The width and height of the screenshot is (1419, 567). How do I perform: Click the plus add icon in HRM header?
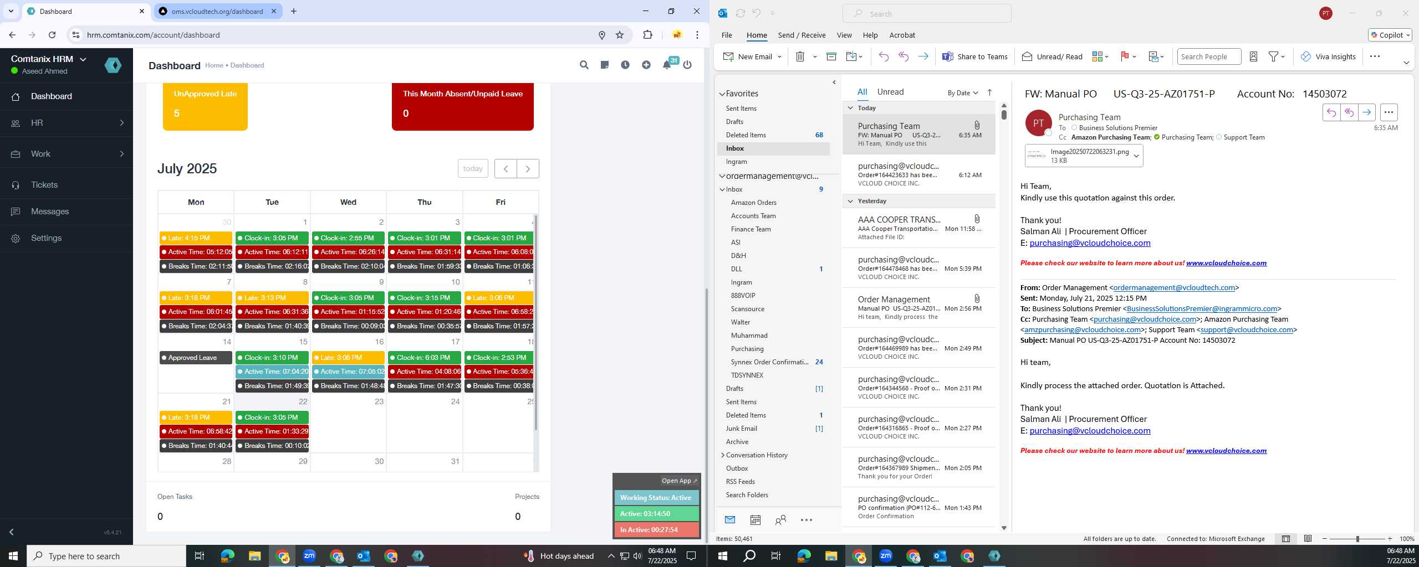click(x=646, y=65)
